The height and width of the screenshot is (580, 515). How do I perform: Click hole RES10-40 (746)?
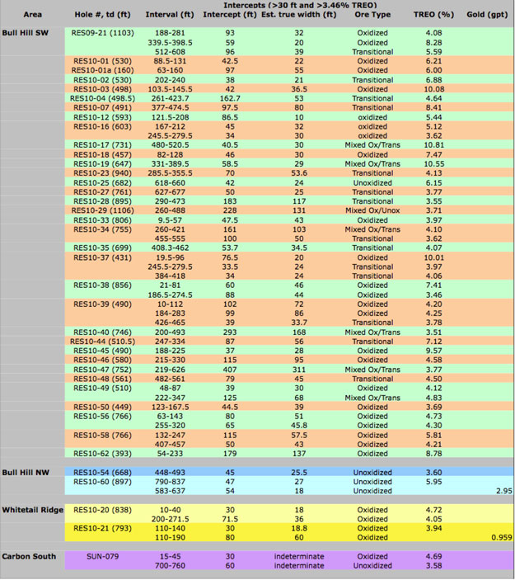[102, 332]
